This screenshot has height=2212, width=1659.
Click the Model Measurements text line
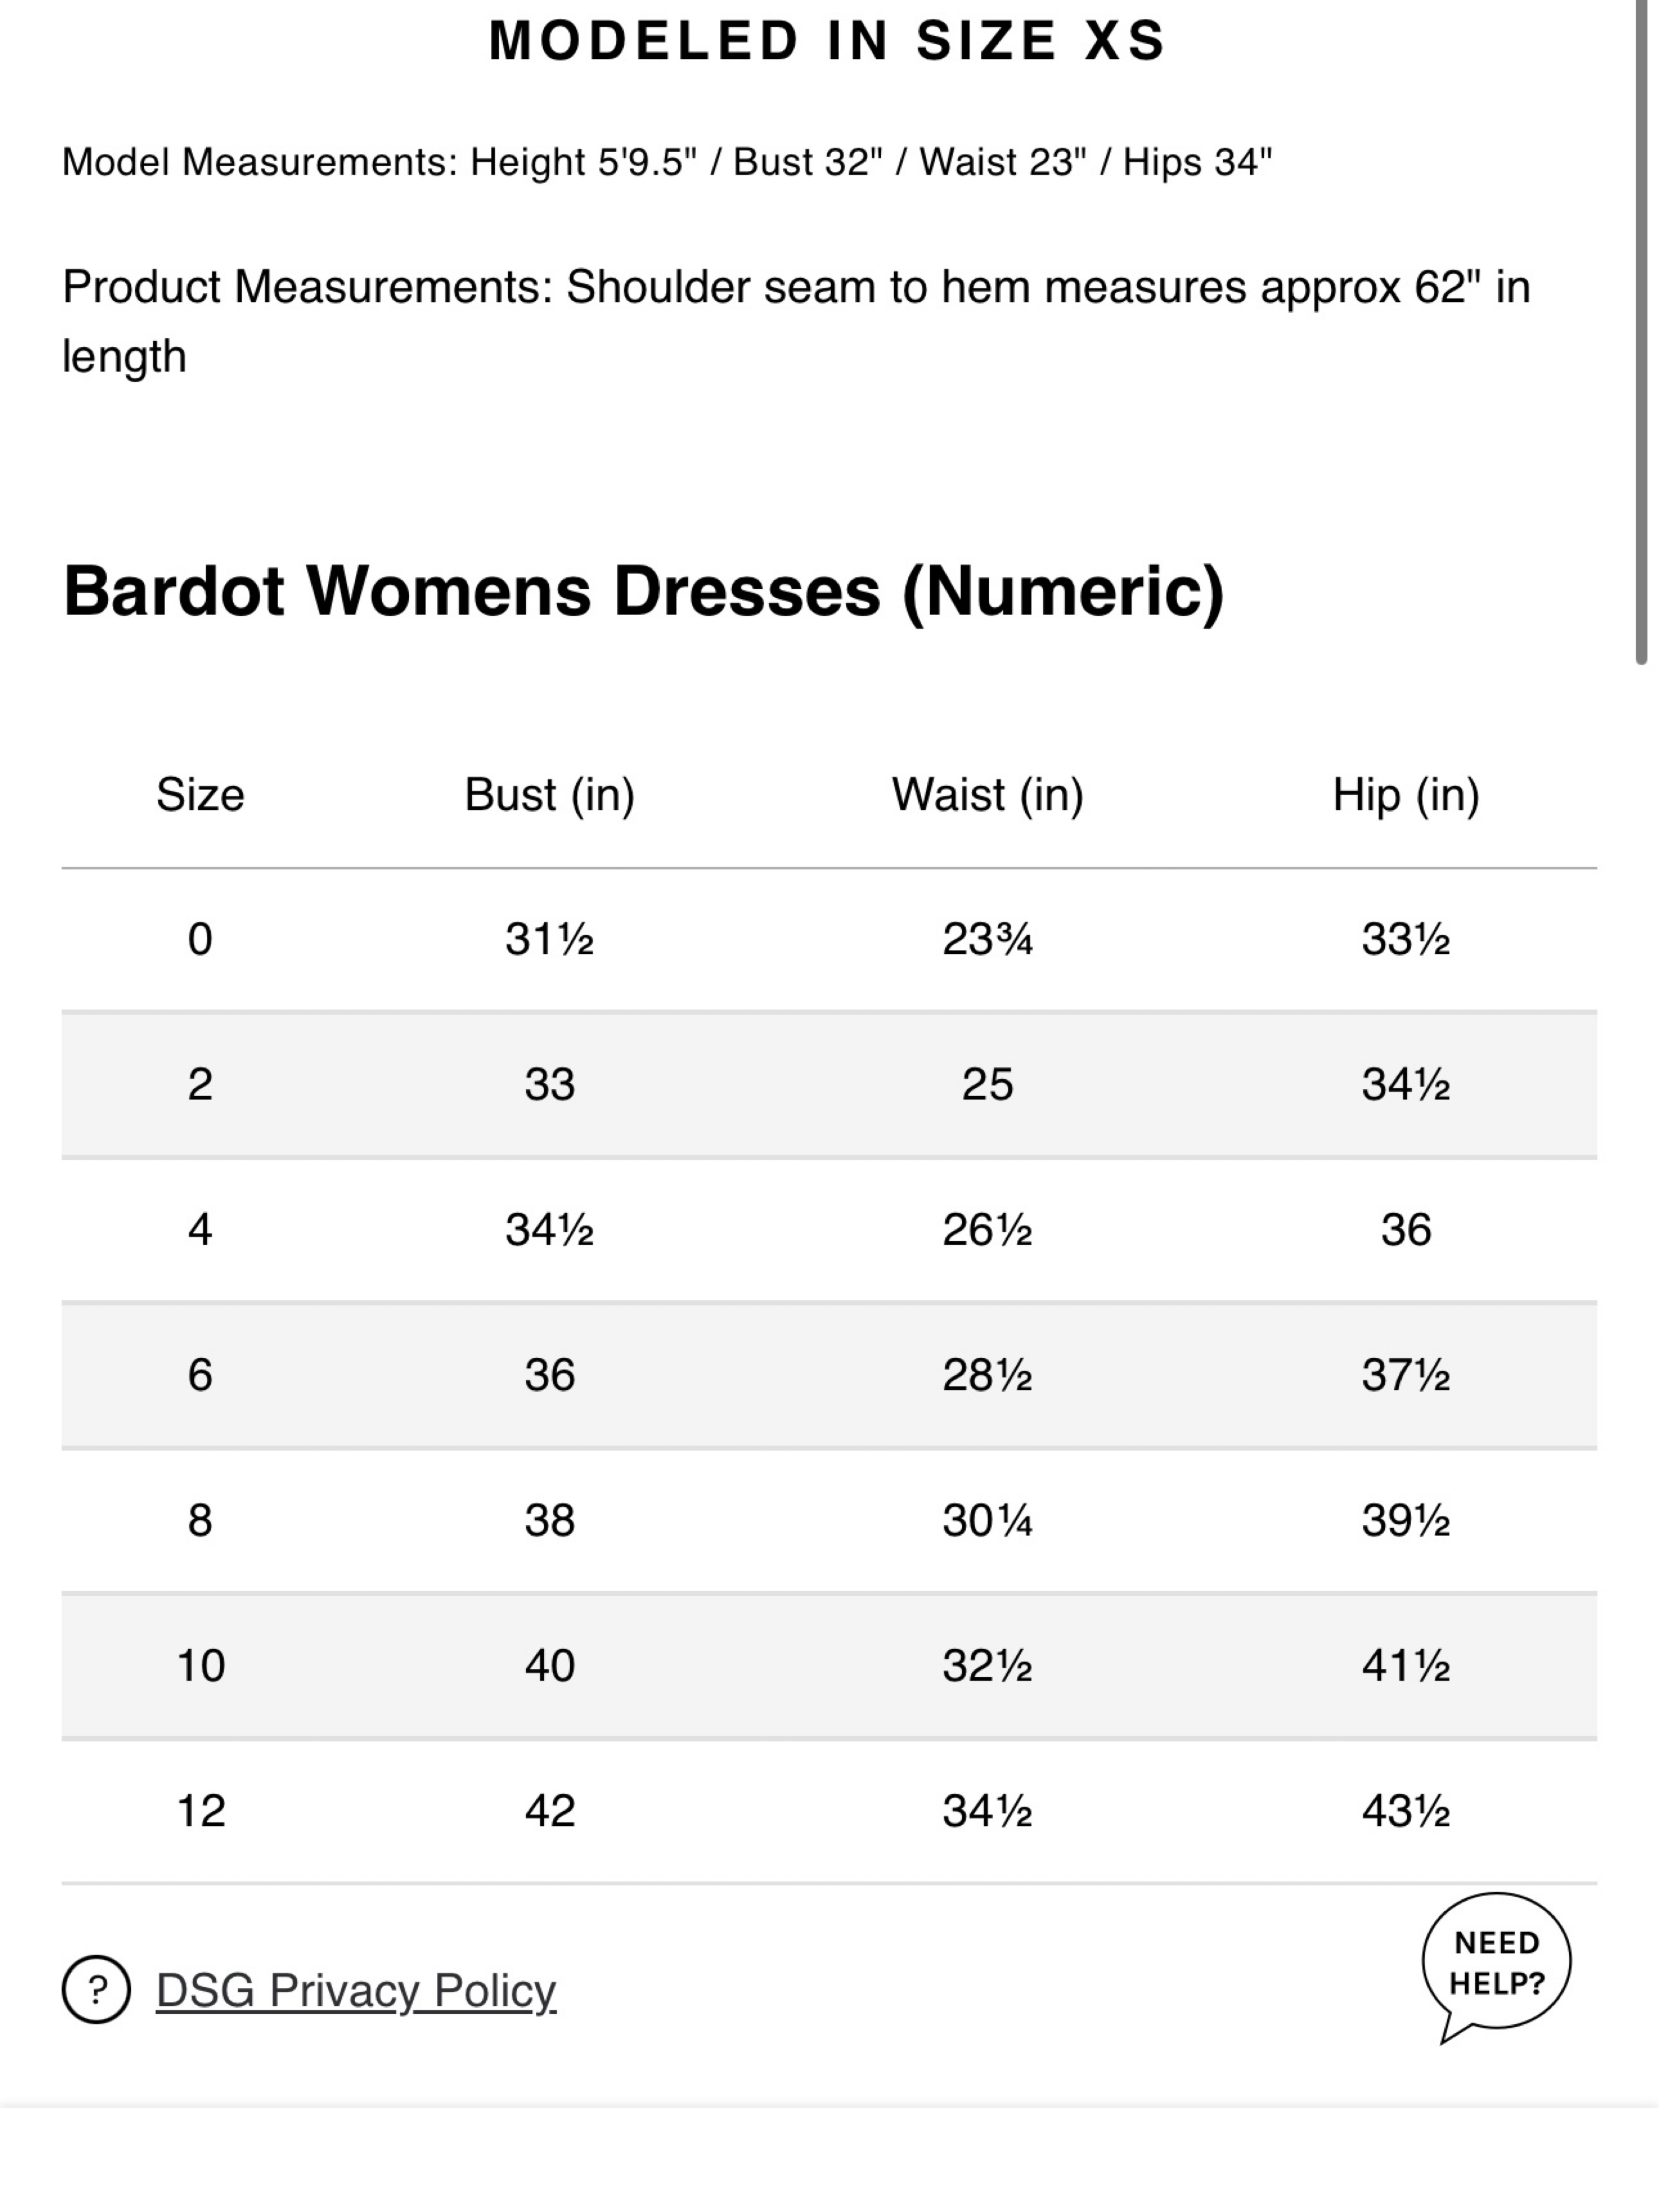pos(667,162)
